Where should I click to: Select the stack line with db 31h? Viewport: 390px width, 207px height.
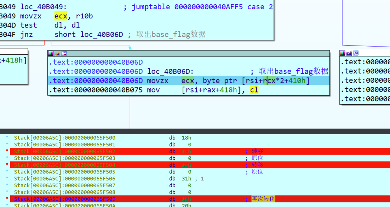(x=106, y=179)
